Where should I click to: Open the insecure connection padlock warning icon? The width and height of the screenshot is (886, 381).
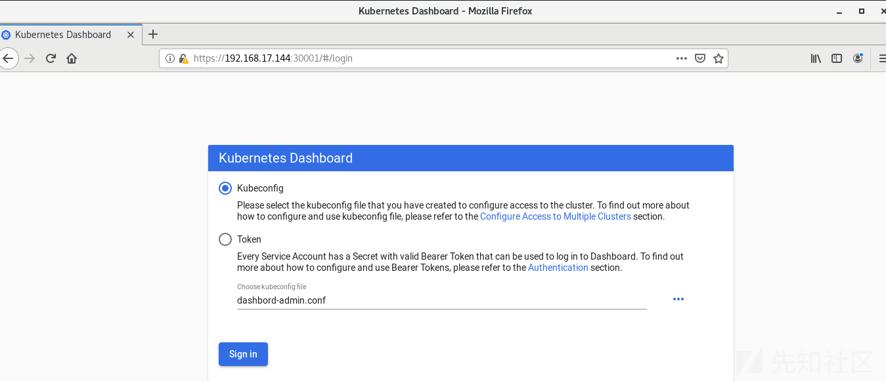[x=183, y=58]
